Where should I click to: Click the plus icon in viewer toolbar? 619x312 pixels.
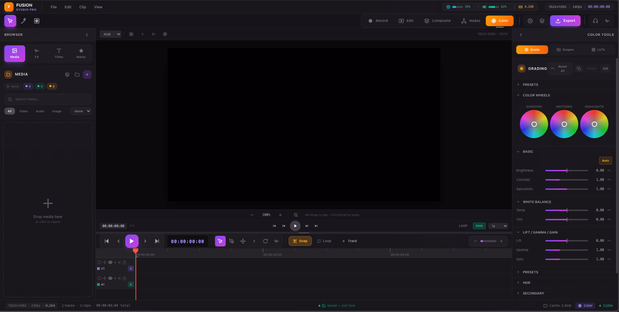click(142, 34)
